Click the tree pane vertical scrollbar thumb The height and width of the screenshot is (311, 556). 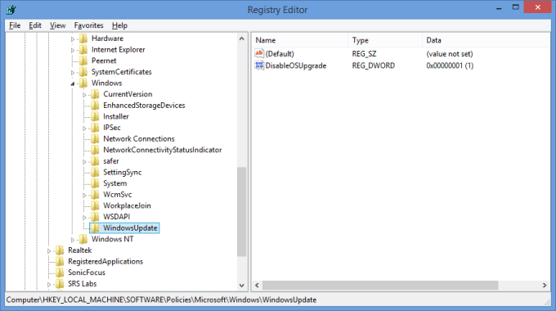(242, 212)
